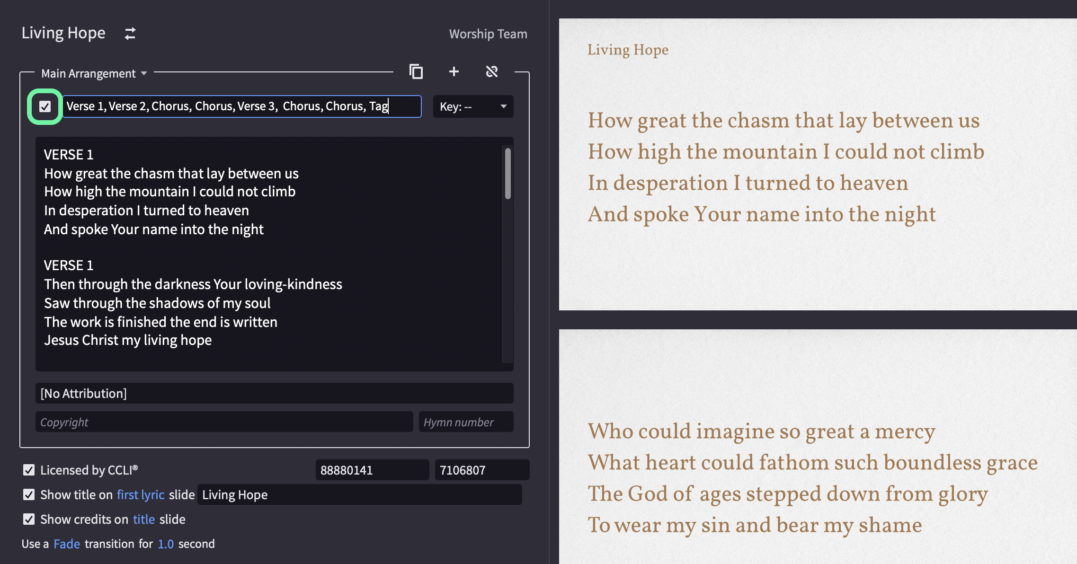Click the editor line 'In desperation I turned to heaven'
Viewport: 1077px width, 564px height.
click(146, 211)
